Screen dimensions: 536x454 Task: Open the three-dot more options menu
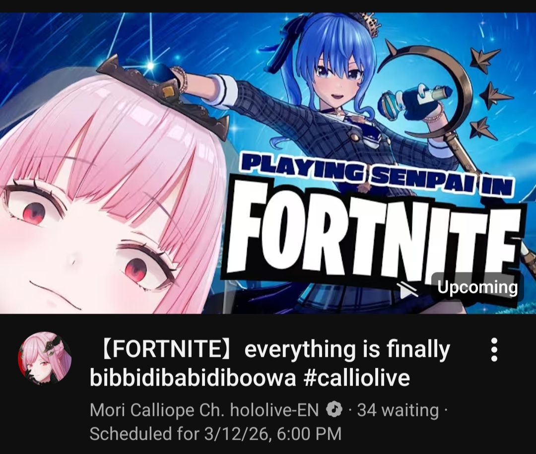[494, 350]
